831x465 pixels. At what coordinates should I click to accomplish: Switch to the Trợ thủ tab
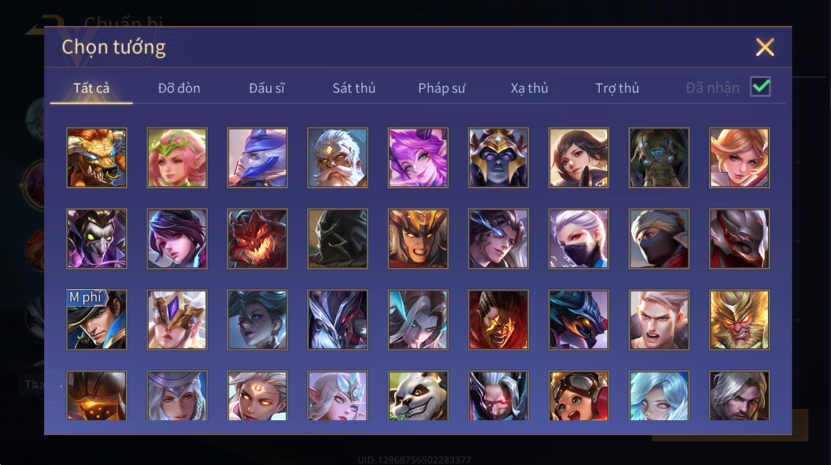tap(617, 88)
